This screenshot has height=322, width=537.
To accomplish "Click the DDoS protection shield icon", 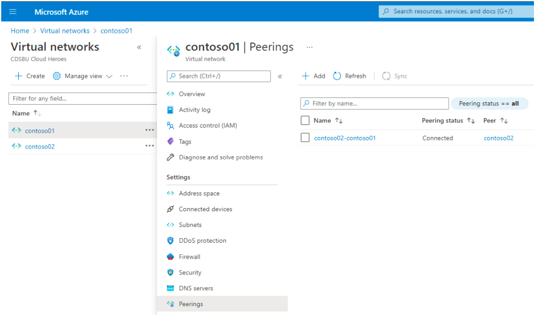I will coord(170,240).
